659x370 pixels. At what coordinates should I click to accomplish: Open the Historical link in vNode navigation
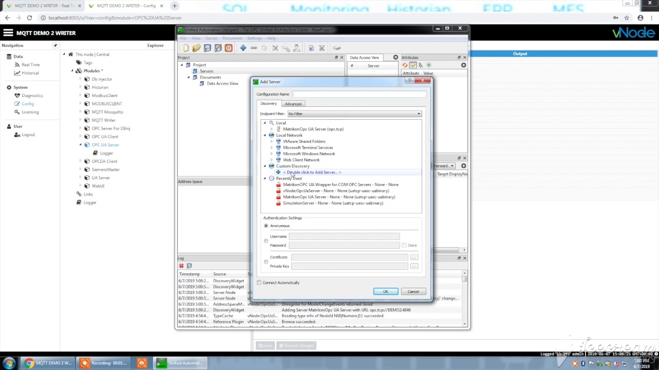pos(30,73)
